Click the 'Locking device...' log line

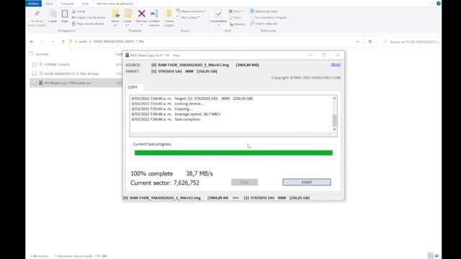click(189, 104)
